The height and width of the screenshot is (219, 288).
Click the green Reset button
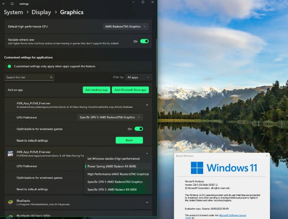coord(130,140)
